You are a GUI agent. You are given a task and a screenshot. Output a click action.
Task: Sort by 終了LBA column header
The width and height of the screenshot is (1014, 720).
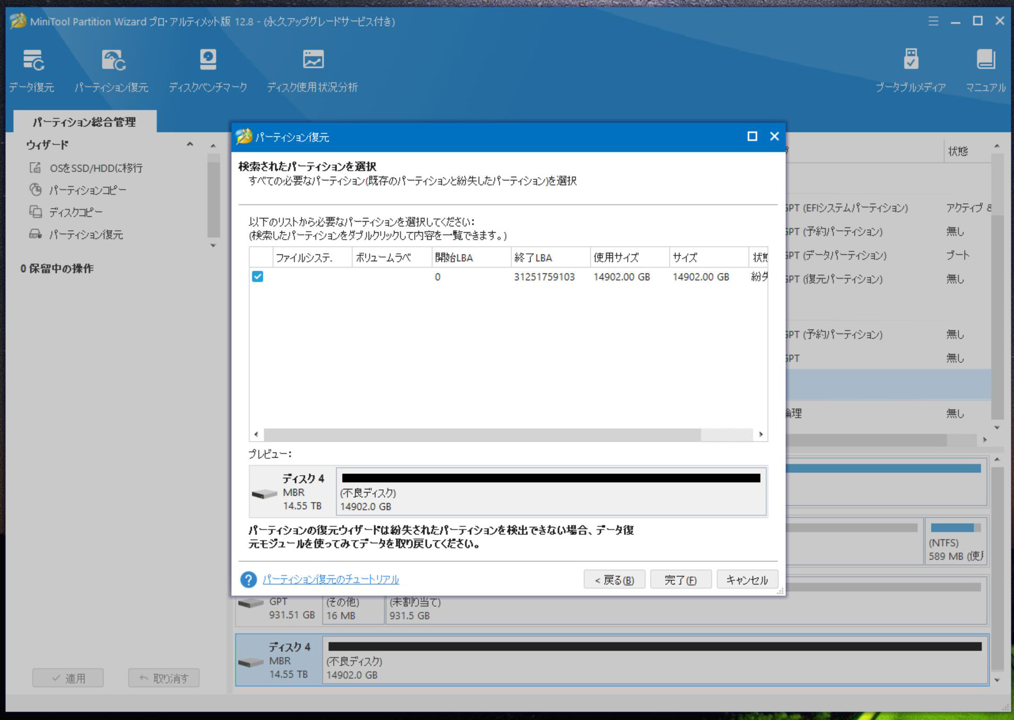(x=550, y=258)
